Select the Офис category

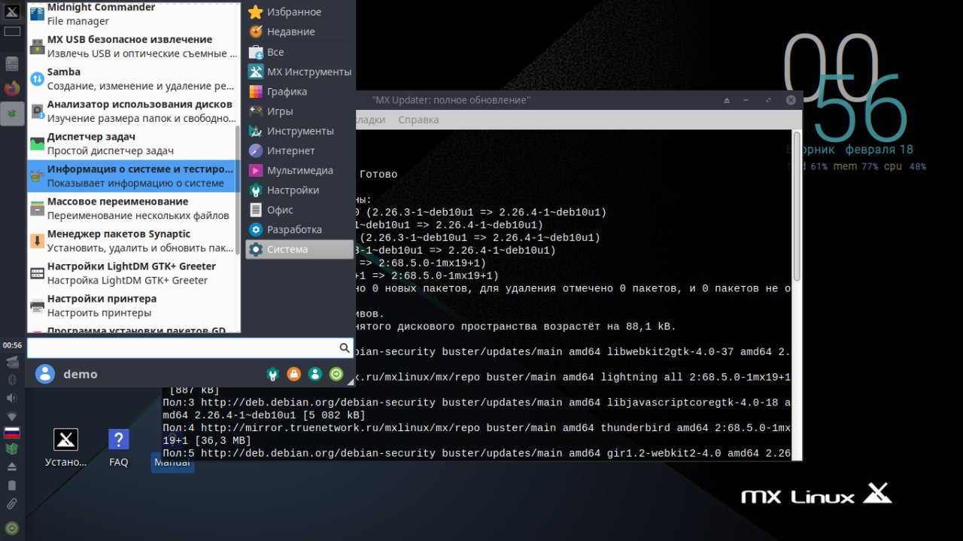[299, 210]
